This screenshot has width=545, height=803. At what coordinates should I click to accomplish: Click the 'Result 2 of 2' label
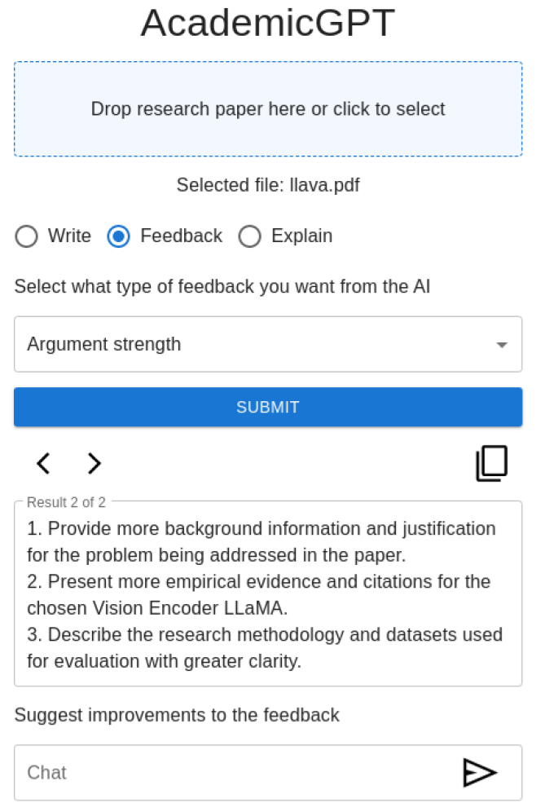click(67, 502)
